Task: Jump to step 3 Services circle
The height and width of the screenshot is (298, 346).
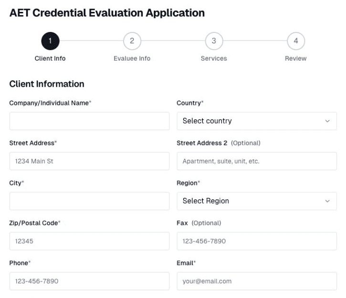Action: [214, 41]
